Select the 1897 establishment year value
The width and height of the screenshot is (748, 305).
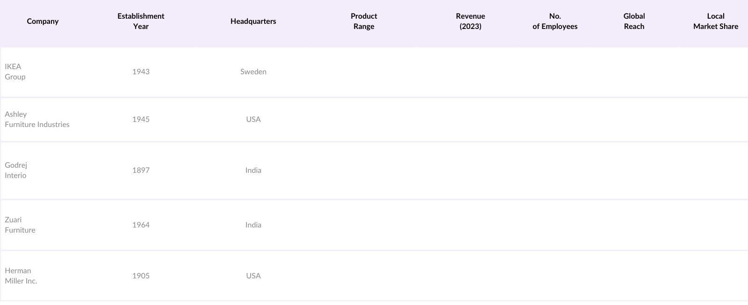point(141,170)
